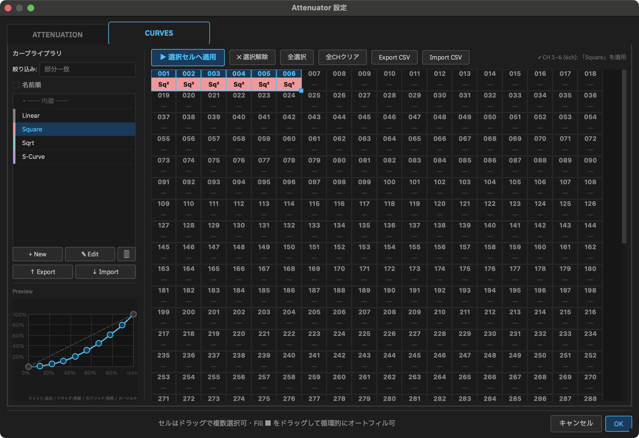This screenshot has height=438, width=639.
Task: Click the + New curve button
Action: tap(38, 254)
